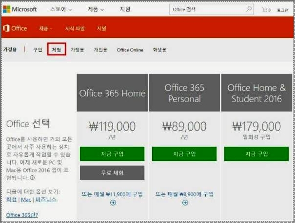Select the 개인용 tab
295x223 pixels.
[100, 50]
